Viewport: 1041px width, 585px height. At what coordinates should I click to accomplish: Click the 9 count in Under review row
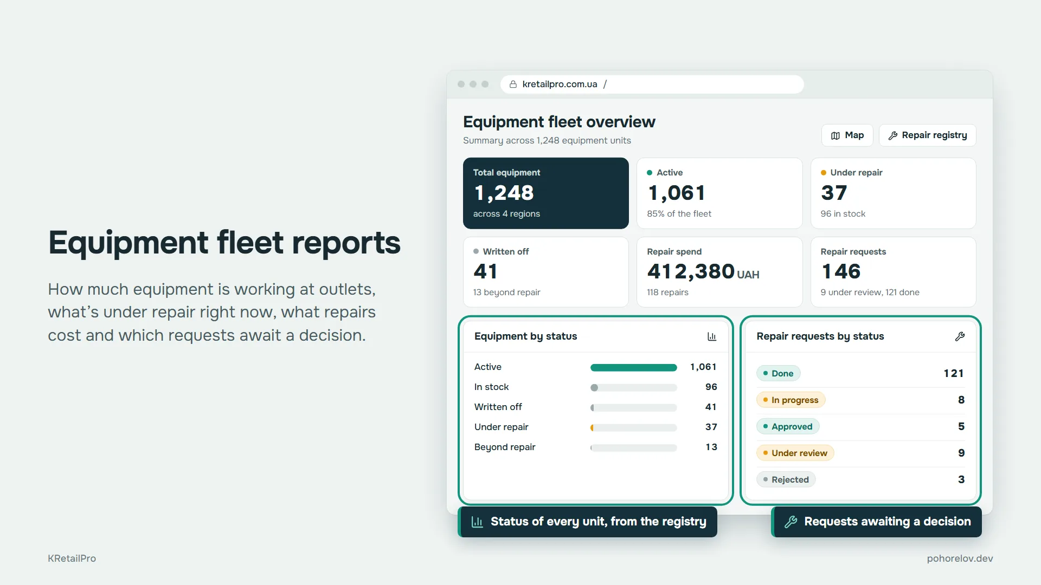click(961, 453)
